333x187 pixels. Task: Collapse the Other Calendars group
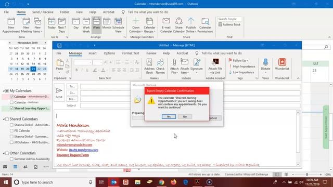coord(4,153)
